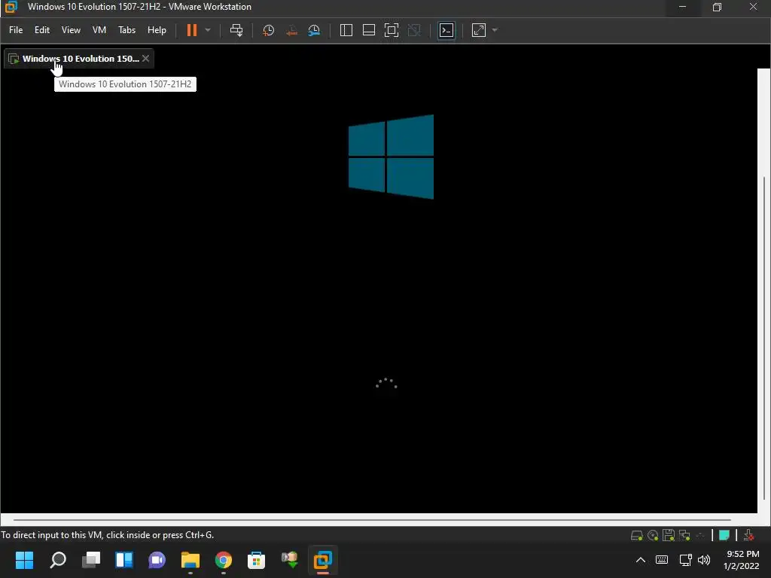The width and height of the screenshot is (771, 578).
Task: Toggle the library sidebar panel icon
Action: coord(346,30)
